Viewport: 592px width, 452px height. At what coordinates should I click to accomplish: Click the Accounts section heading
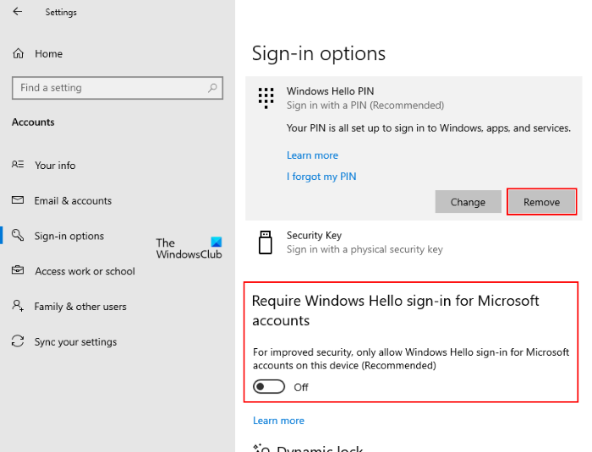(33, 123)
